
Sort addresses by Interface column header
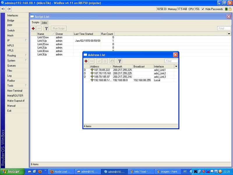pyautogui.click(x=163, y=66)
